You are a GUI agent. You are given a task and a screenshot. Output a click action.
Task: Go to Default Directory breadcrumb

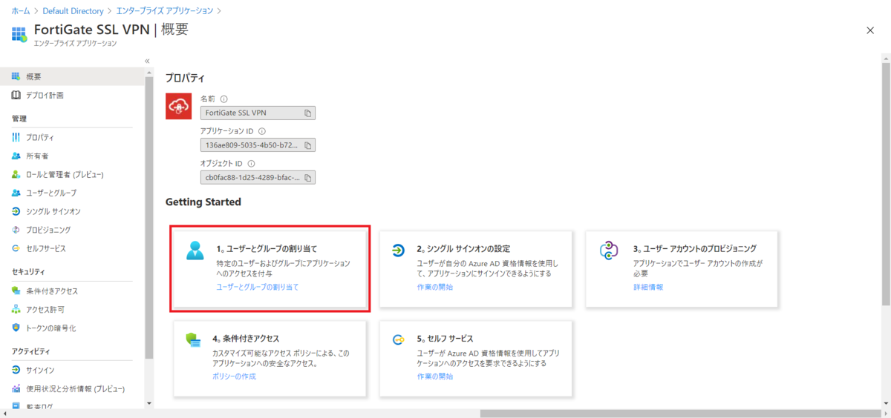coord(74,10)
